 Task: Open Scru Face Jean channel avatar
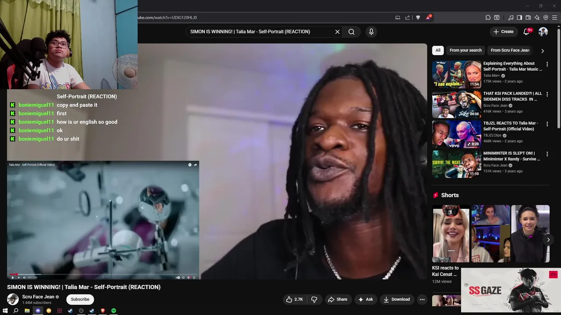click(13, 299)
